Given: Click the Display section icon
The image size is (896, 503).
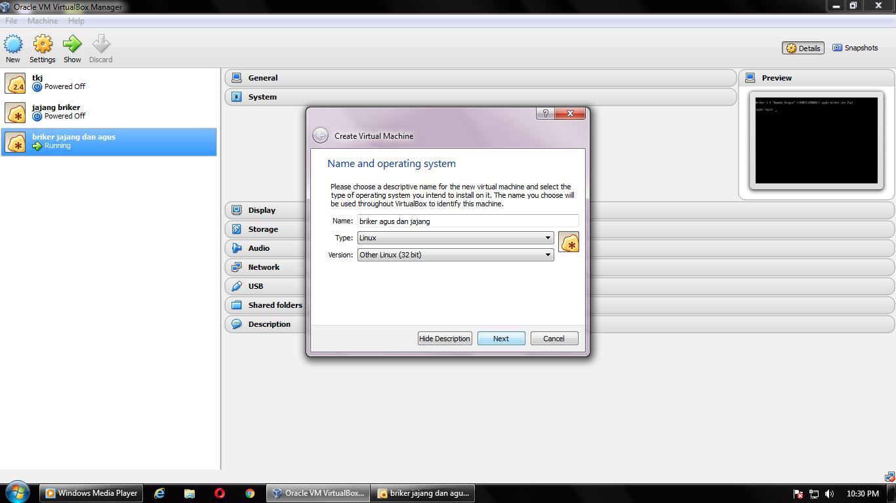Looking at the screenshot, I should point(237,210).
